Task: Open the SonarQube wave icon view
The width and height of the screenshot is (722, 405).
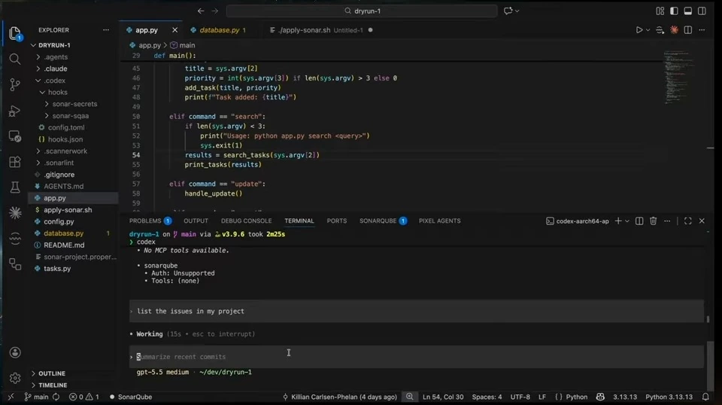Action: click(15, 238)
